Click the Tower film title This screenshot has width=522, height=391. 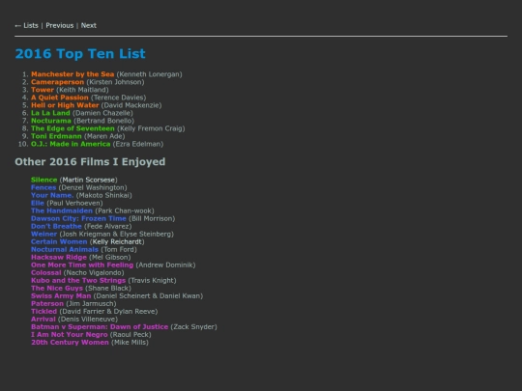(x=43, y=90)
